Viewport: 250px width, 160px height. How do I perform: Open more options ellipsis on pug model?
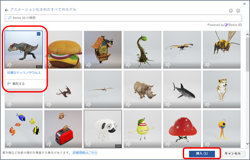coord(118,146)
